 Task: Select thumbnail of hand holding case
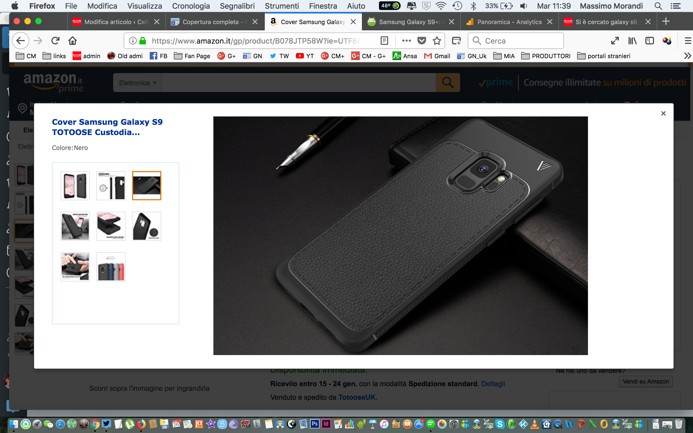[x=75, y=267]
